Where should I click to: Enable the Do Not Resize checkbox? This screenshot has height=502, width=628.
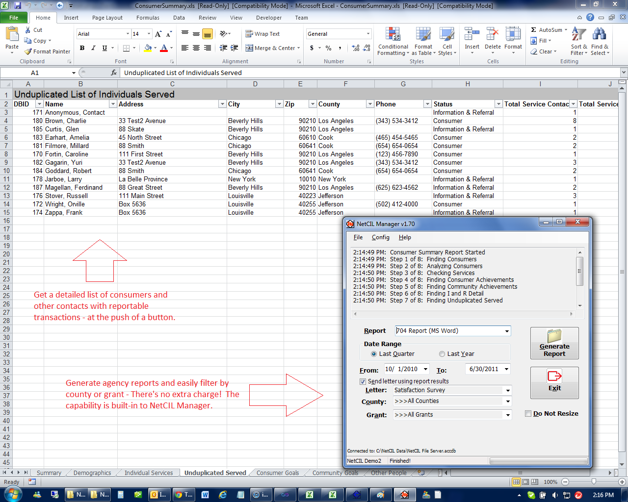[x=528, y=413]
